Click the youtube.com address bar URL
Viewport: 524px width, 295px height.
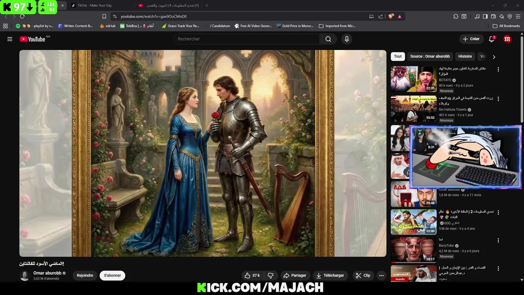154,16
